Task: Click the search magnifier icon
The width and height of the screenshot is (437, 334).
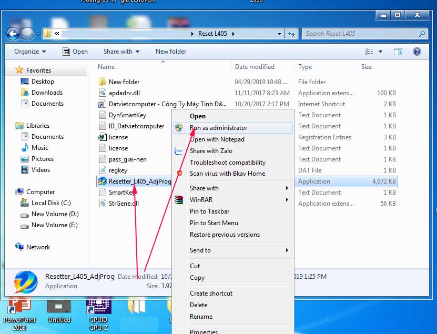Action: tap(422, 34)
